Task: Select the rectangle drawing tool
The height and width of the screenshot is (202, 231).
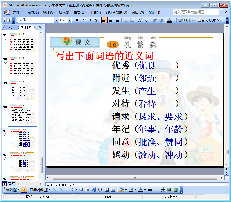Action: click(x=68, y=190)
